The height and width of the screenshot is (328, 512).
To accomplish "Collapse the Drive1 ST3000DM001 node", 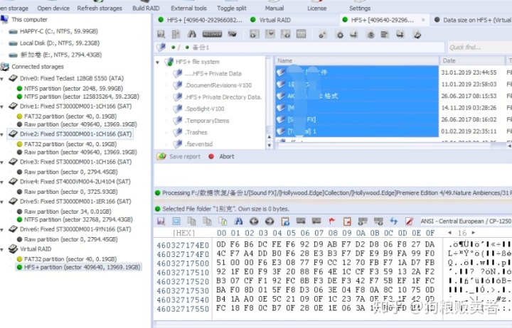I will pos(2,106).
